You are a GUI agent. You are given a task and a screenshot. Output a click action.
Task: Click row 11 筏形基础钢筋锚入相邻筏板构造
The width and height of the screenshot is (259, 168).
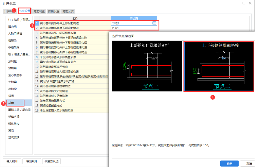[x=74, y=72]
